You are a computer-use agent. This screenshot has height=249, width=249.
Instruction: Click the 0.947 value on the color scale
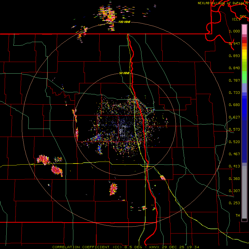click(234, 43)
